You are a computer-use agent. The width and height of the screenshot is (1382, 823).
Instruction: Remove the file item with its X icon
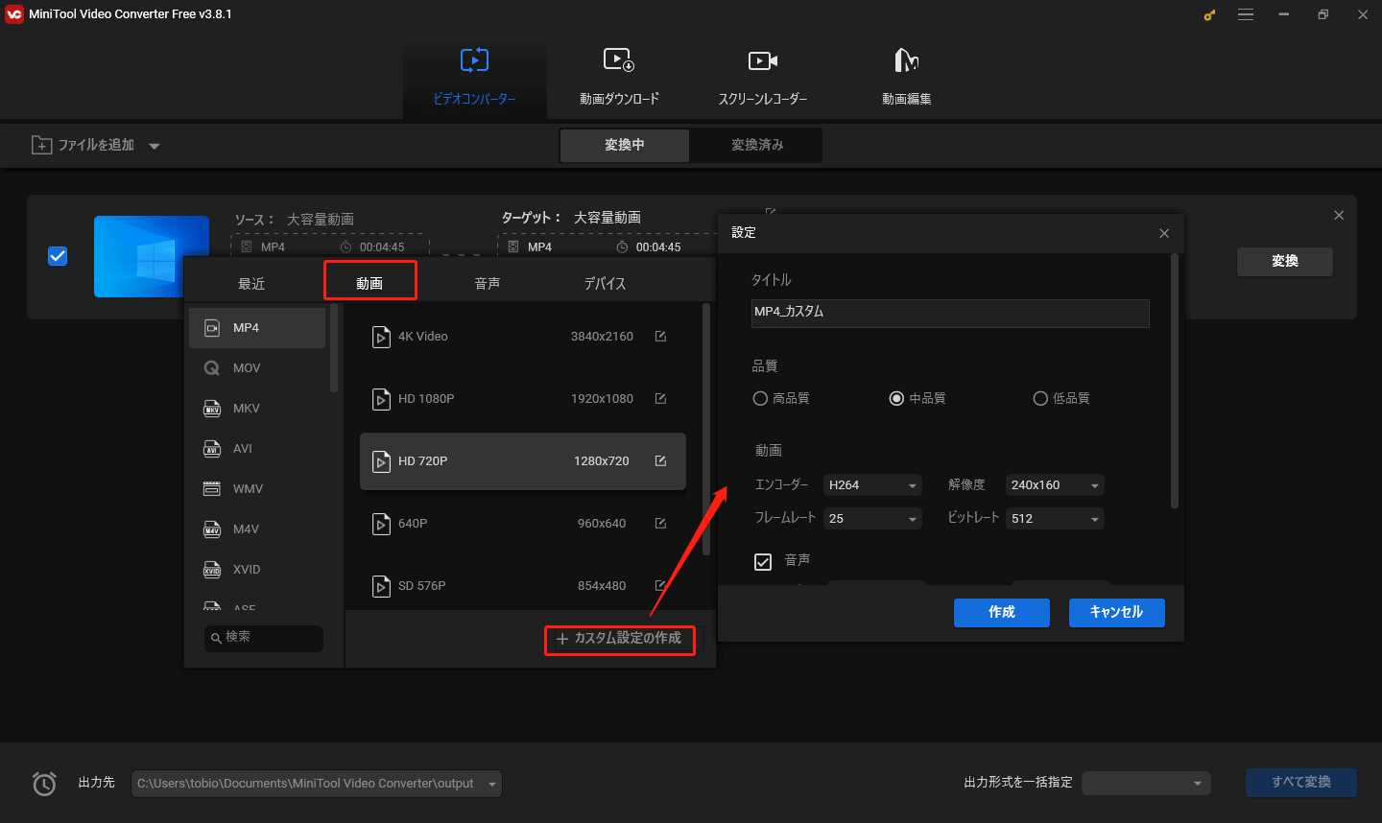pyautogui.click(x=1339, y=216)
